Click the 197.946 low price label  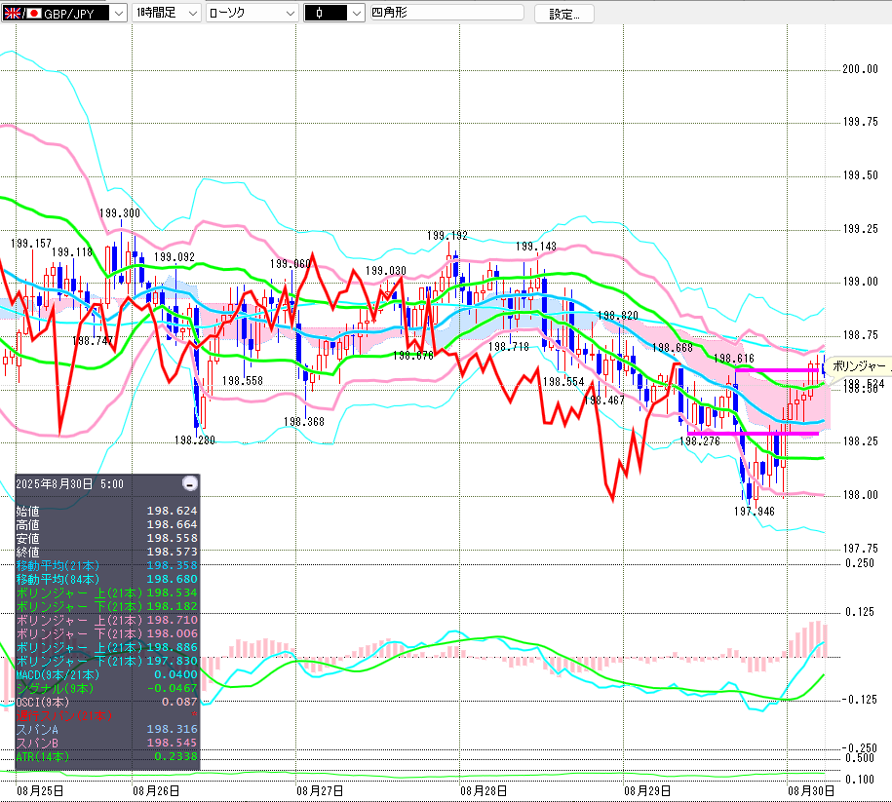coord(755,512)
